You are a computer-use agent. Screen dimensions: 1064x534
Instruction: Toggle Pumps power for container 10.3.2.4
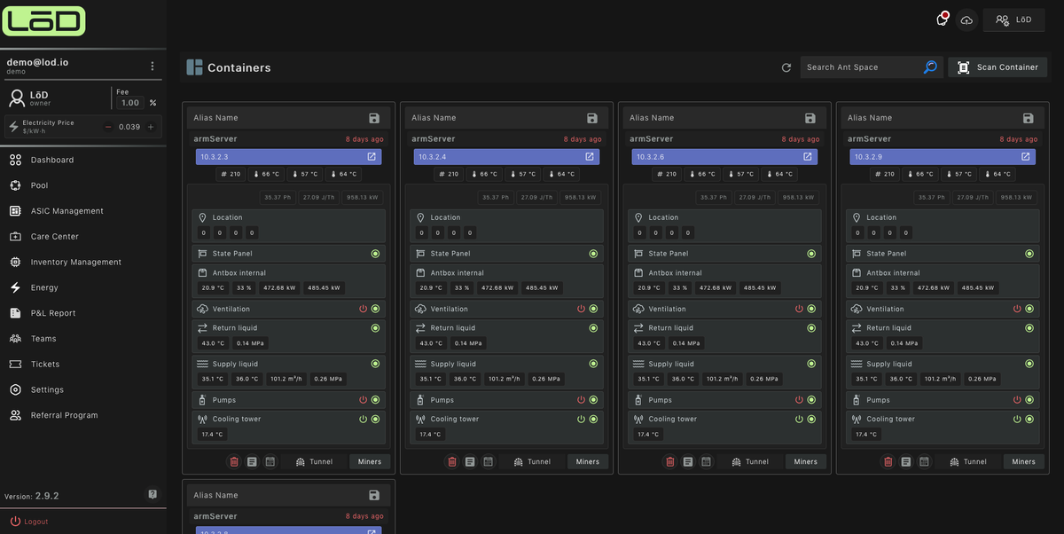coord(581,400)
